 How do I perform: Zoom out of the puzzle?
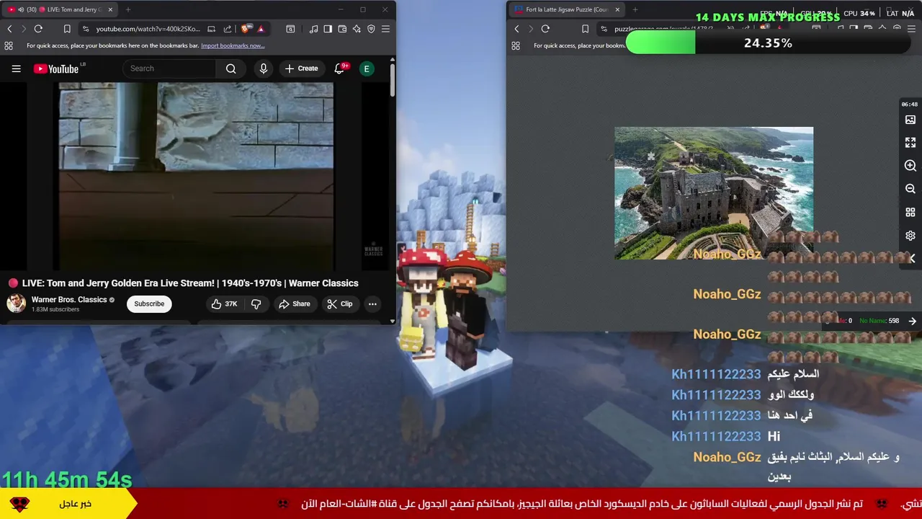(910, 189)
